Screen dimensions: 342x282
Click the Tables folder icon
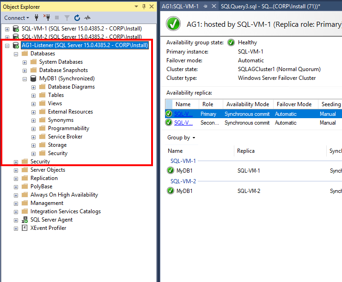(42, 95)
